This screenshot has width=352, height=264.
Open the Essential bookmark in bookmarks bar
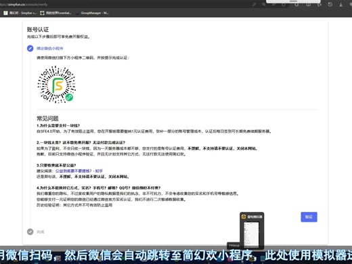56,13
